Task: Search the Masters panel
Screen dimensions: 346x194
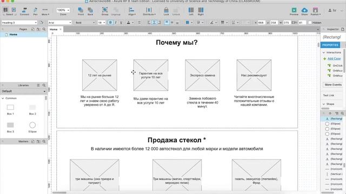Action: (x=44, y=141)
